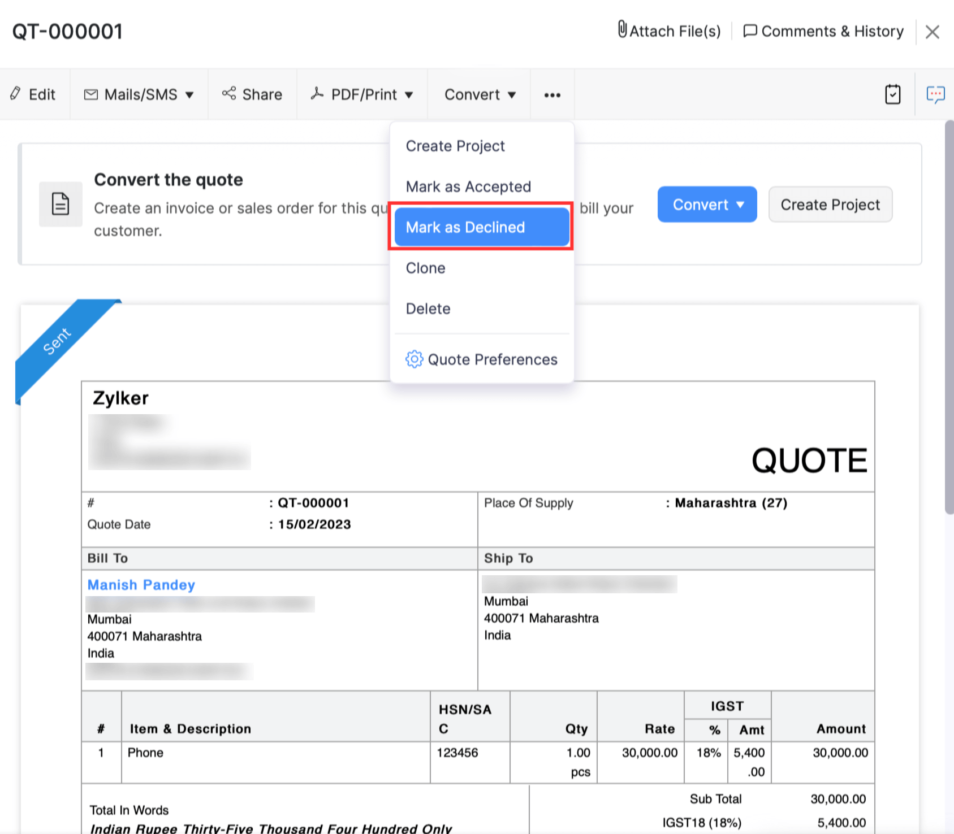Select Clone from the menu

point(425,268)
